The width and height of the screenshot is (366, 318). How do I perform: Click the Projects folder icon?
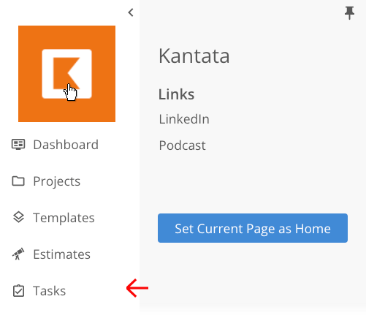(18, 181)
